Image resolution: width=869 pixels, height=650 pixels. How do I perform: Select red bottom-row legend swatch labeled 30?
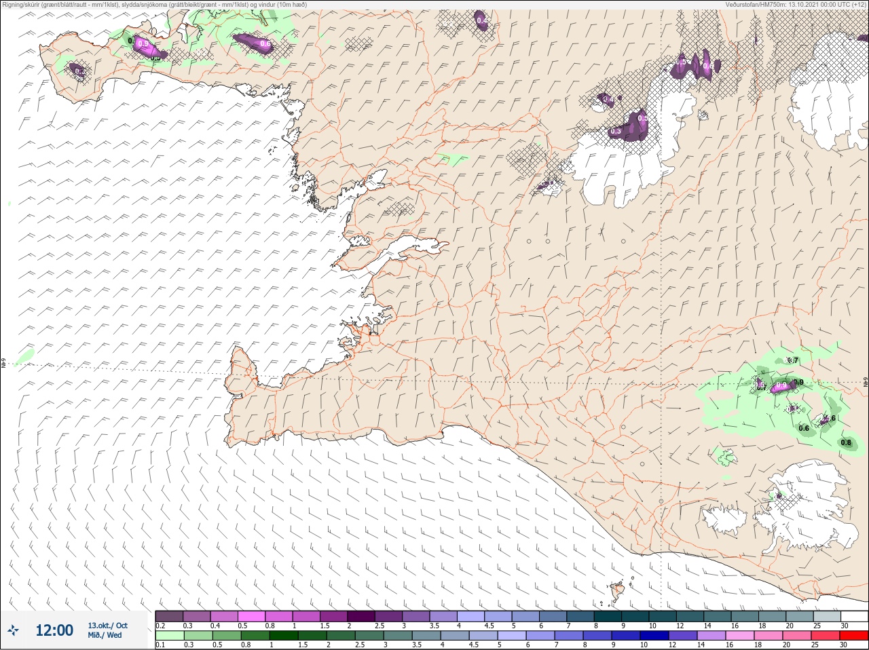coord(853,636)
